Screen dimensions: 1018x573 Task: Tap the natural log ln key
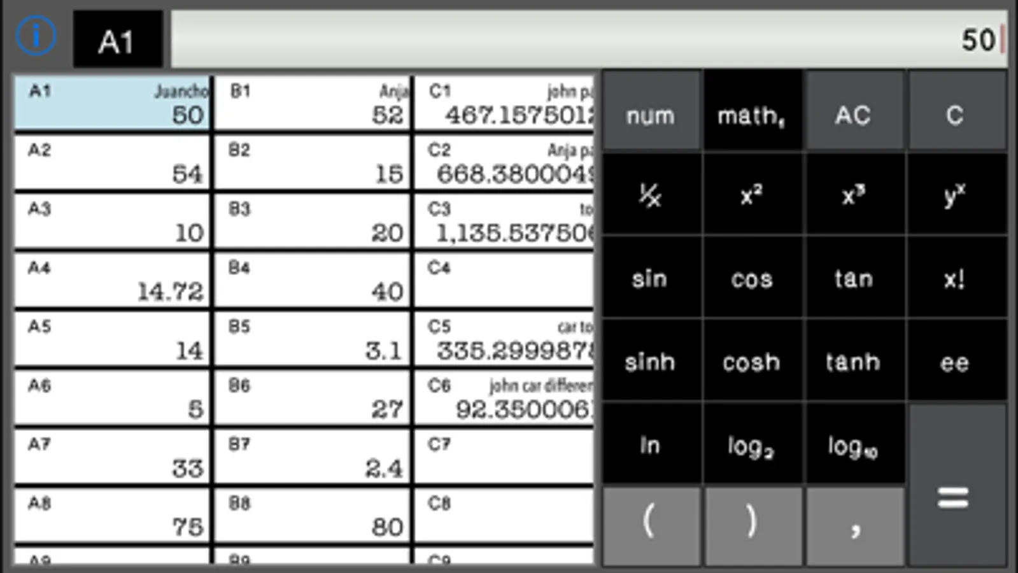tap(651, 445)
